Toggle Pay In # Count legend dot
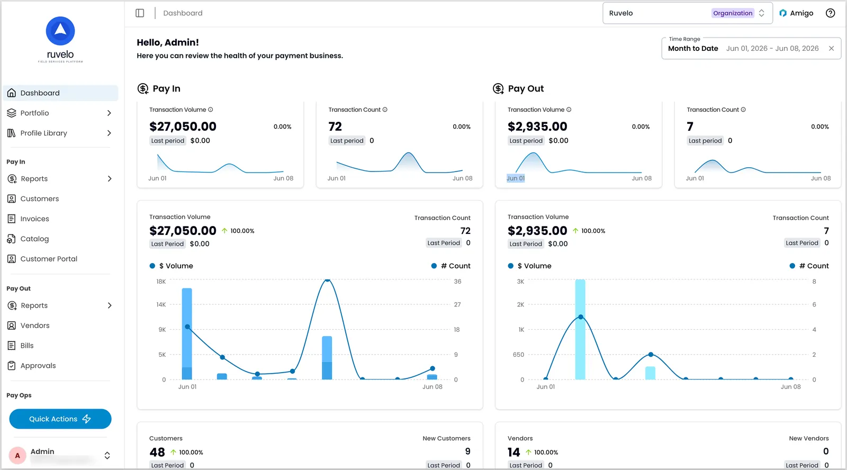 pyautogui.click(x=434, y=266)
